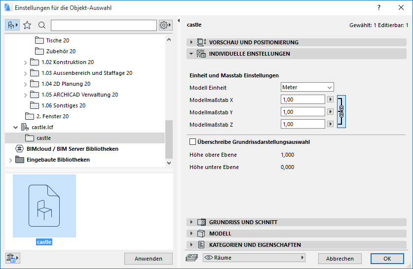Enable Überschreibe Grundrissdarstellungsauswahl checkbox
This screenshot has width=413, height=269.
tap(193, 142)
